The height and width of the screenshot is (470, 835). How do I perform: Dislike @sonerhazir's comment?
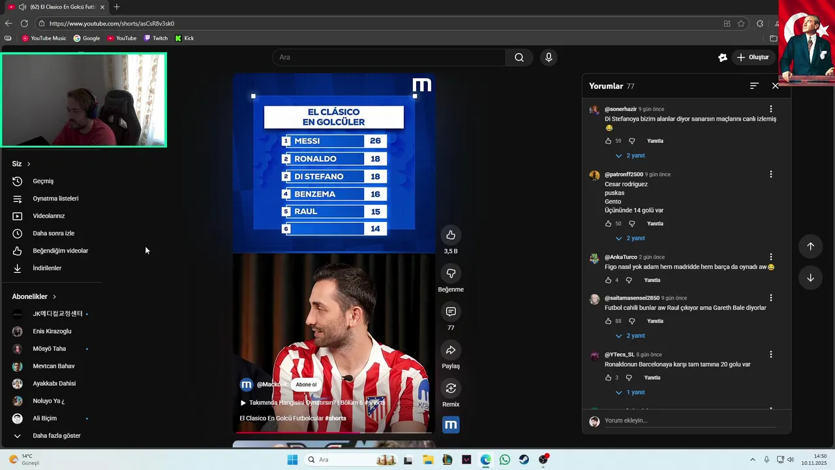(x=631, y=141)
